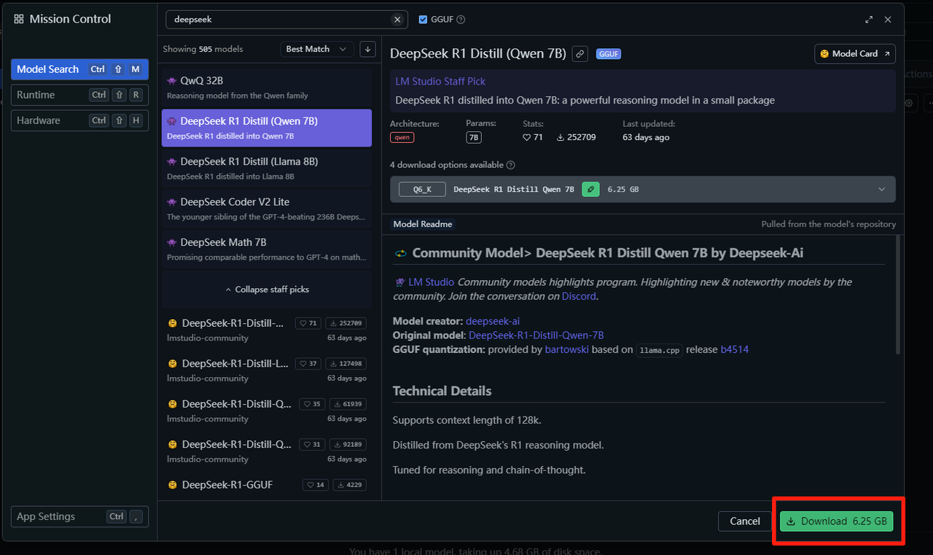The height and width of the screenshot is (555, 933).
Task: Open App Settings
Action: pyautogui.click(x=79, y=516)
